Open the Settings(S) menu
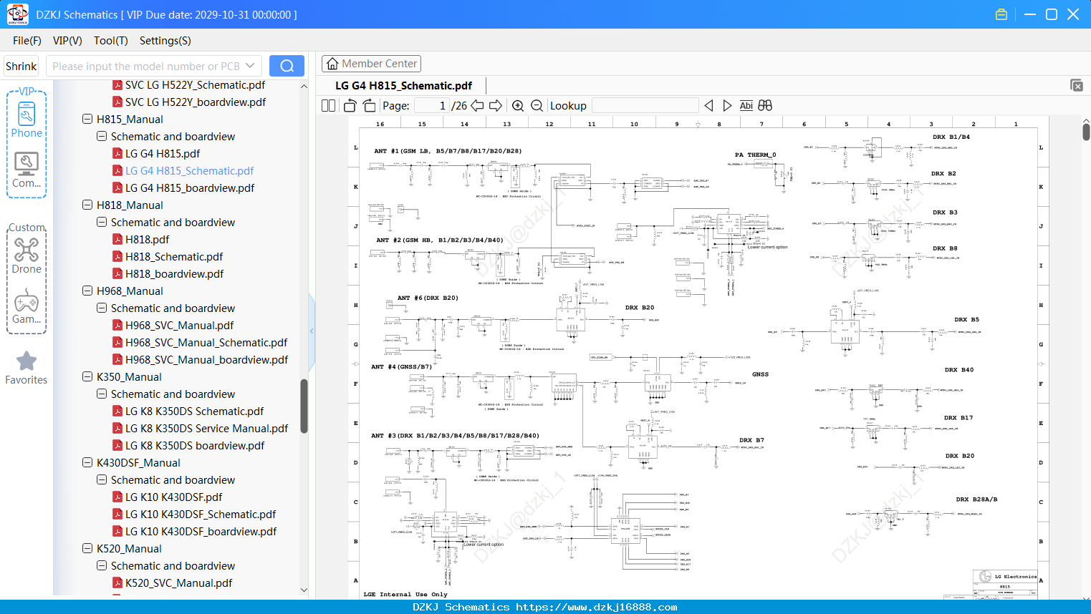Image resolution: width=1091 pixels, height=614 pixels. coord(165,41)
